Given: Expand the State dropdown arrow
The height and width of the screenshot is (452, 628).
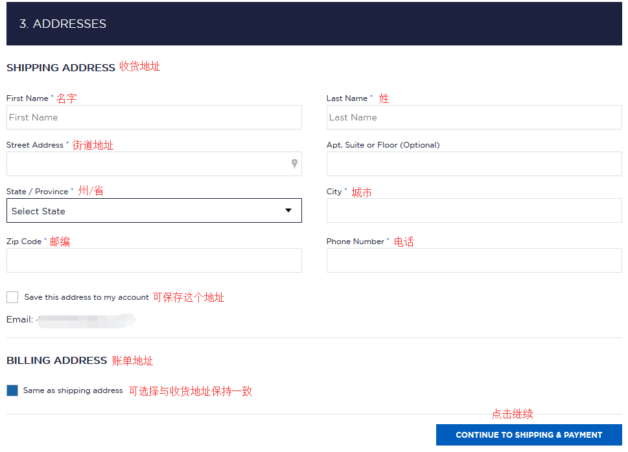Looking at the screenshot, I should 288,210.
